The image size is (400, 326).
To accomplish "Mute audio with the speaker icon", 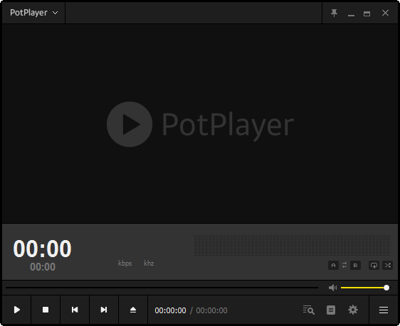I will pyautogui.click(x=332, y=288).
